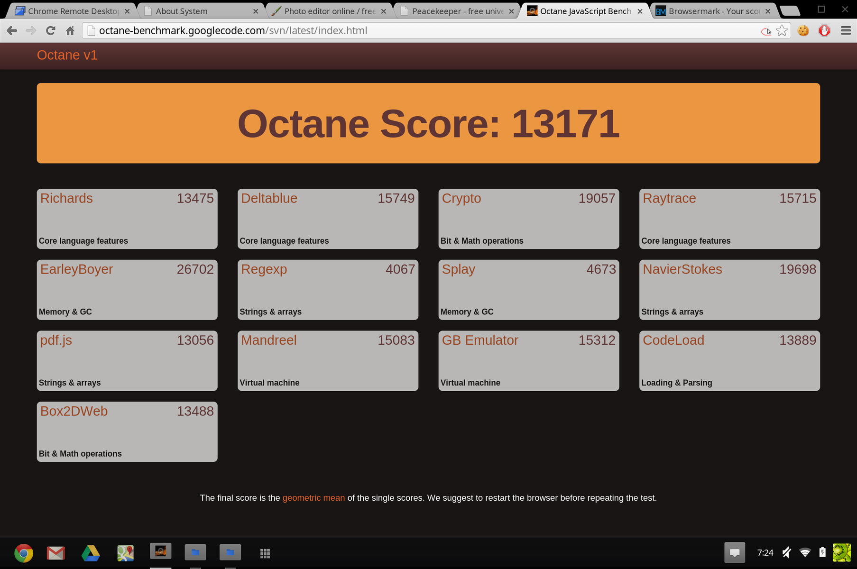Click the NavierStokes score 19698
Viewport: 857px width, 569px height.
[798, 269]
